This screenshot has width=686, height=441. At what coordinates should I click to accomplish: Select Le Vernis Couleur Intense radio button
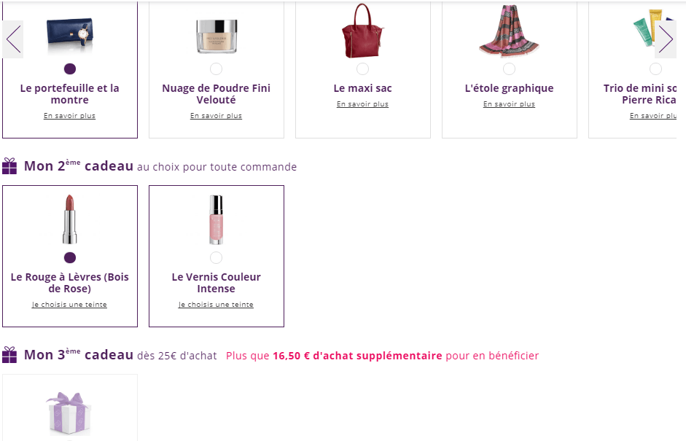[216, 257]
